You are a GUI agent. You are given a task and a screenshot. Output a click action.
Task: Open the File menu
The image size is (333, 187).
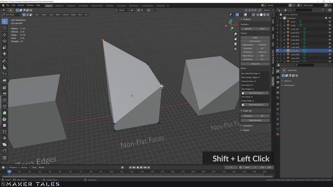click(8, 5)
